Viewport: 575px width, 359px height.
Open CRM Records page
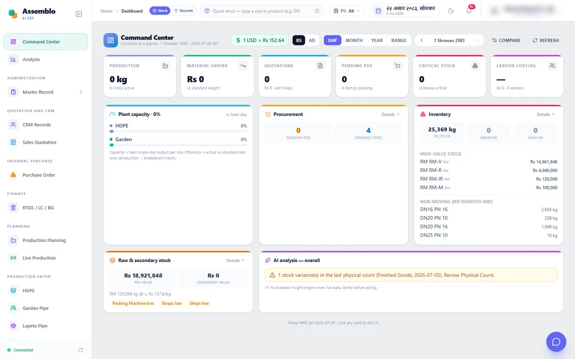(46, 125)
